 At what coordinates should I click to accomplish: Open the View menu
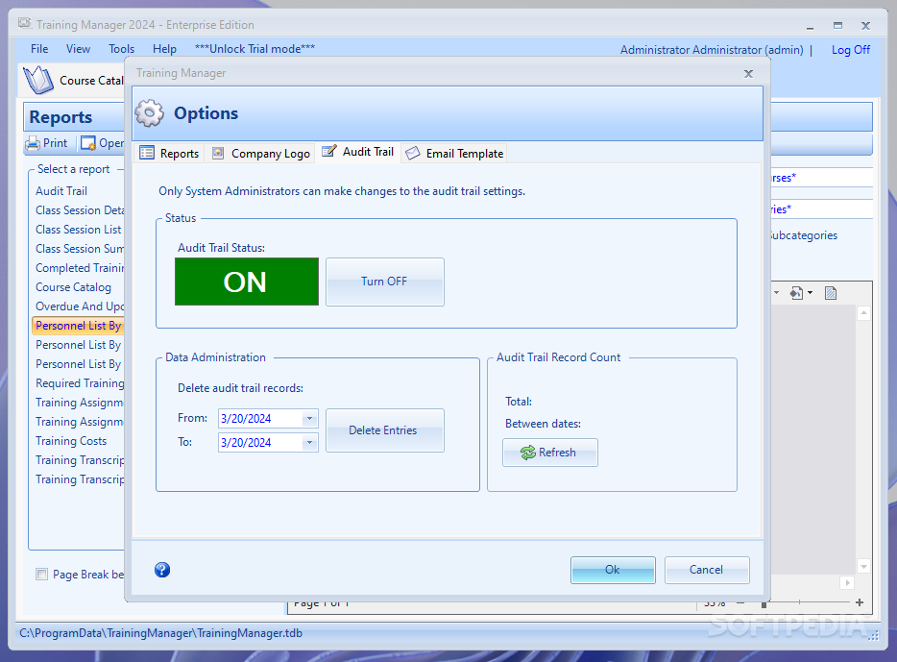78,49
